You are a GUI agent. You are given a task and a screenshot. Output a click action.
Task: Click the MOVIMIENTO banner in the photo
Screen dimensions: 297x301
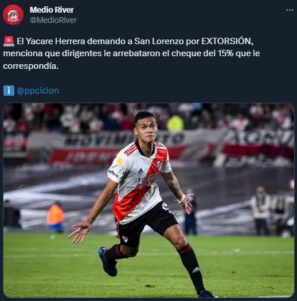124,139
